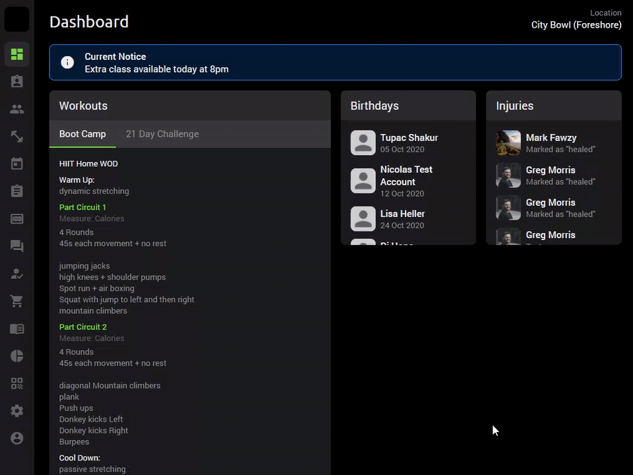The width and height of the screenshot is (633, 475).
Task: Click the person checkmark icon in sidebar
Action: point(17,273)
